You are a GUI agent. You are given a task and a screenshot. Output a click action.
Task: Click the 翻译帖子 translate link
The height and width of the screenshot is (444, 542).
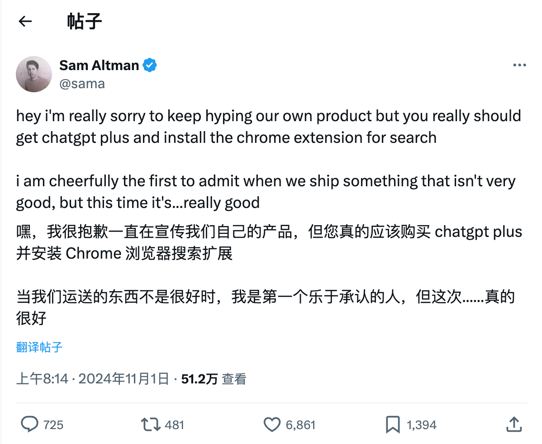click(x=39, y=347)
